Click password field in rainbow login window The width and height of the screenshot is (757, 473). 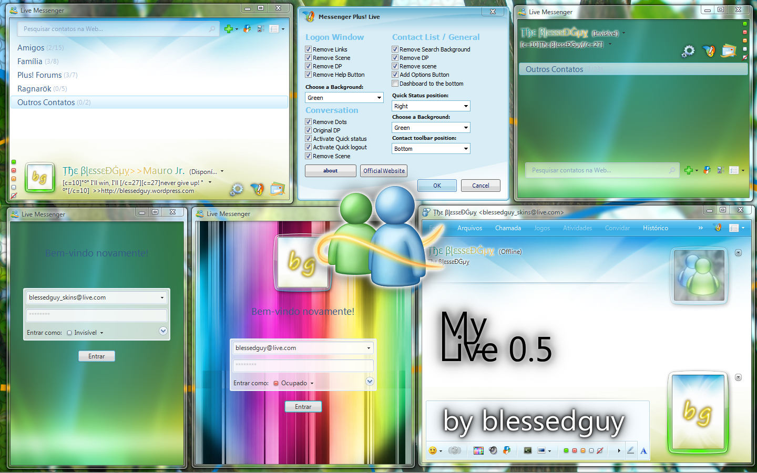[303, 365]
